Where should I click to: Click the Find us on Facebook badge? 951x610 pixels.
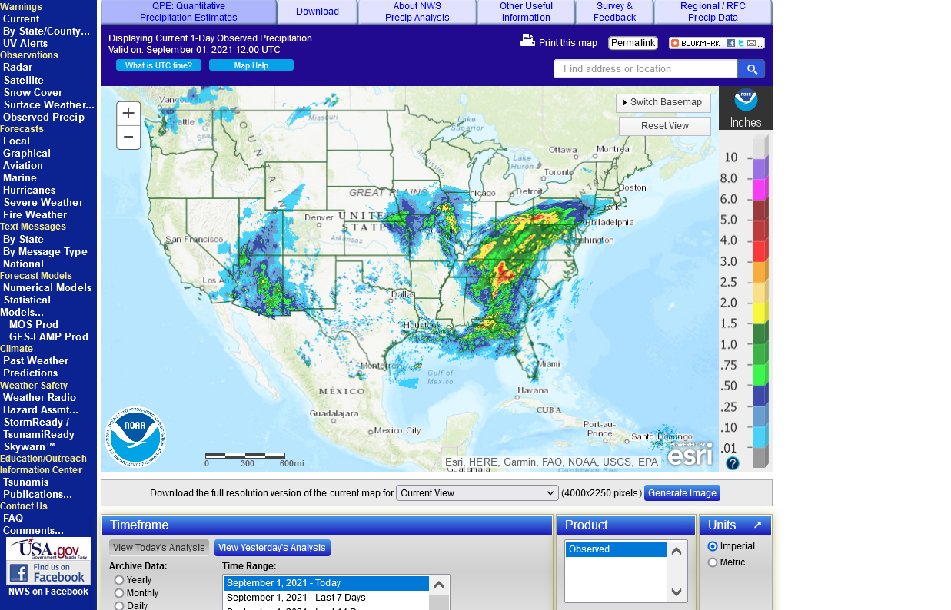tap(48, 573)
